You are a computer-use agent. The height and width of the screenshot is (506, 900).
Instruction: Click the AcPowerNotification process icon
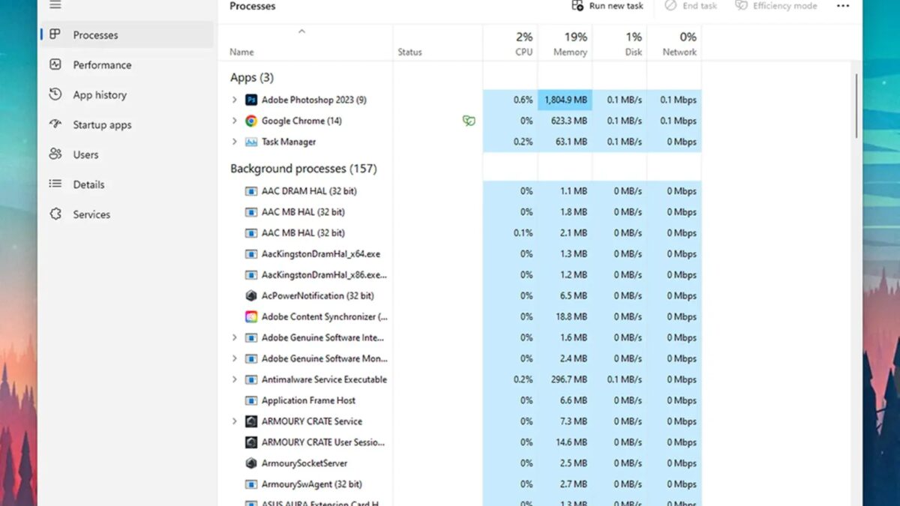tap(251, 296)
